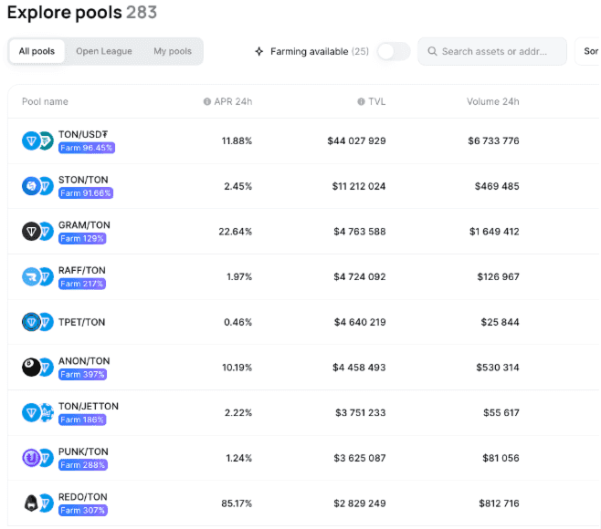601x529 pixels.
Task: Click the info icon next to TVL
Action: pyautogui.click(x=361, y=101)
